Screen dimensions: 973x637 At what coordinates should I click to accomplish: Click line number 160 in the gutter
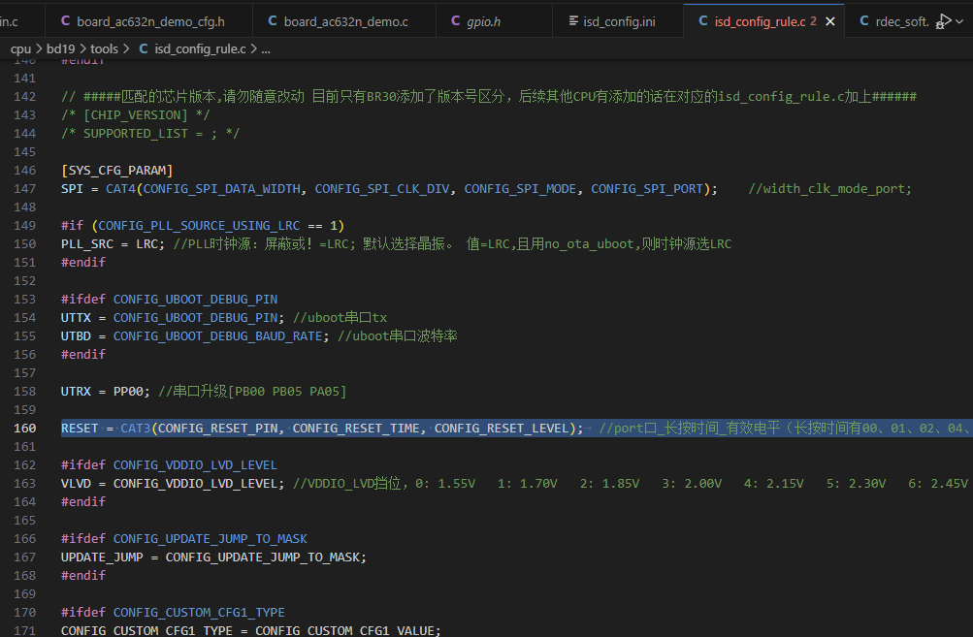tap(25, 428)
